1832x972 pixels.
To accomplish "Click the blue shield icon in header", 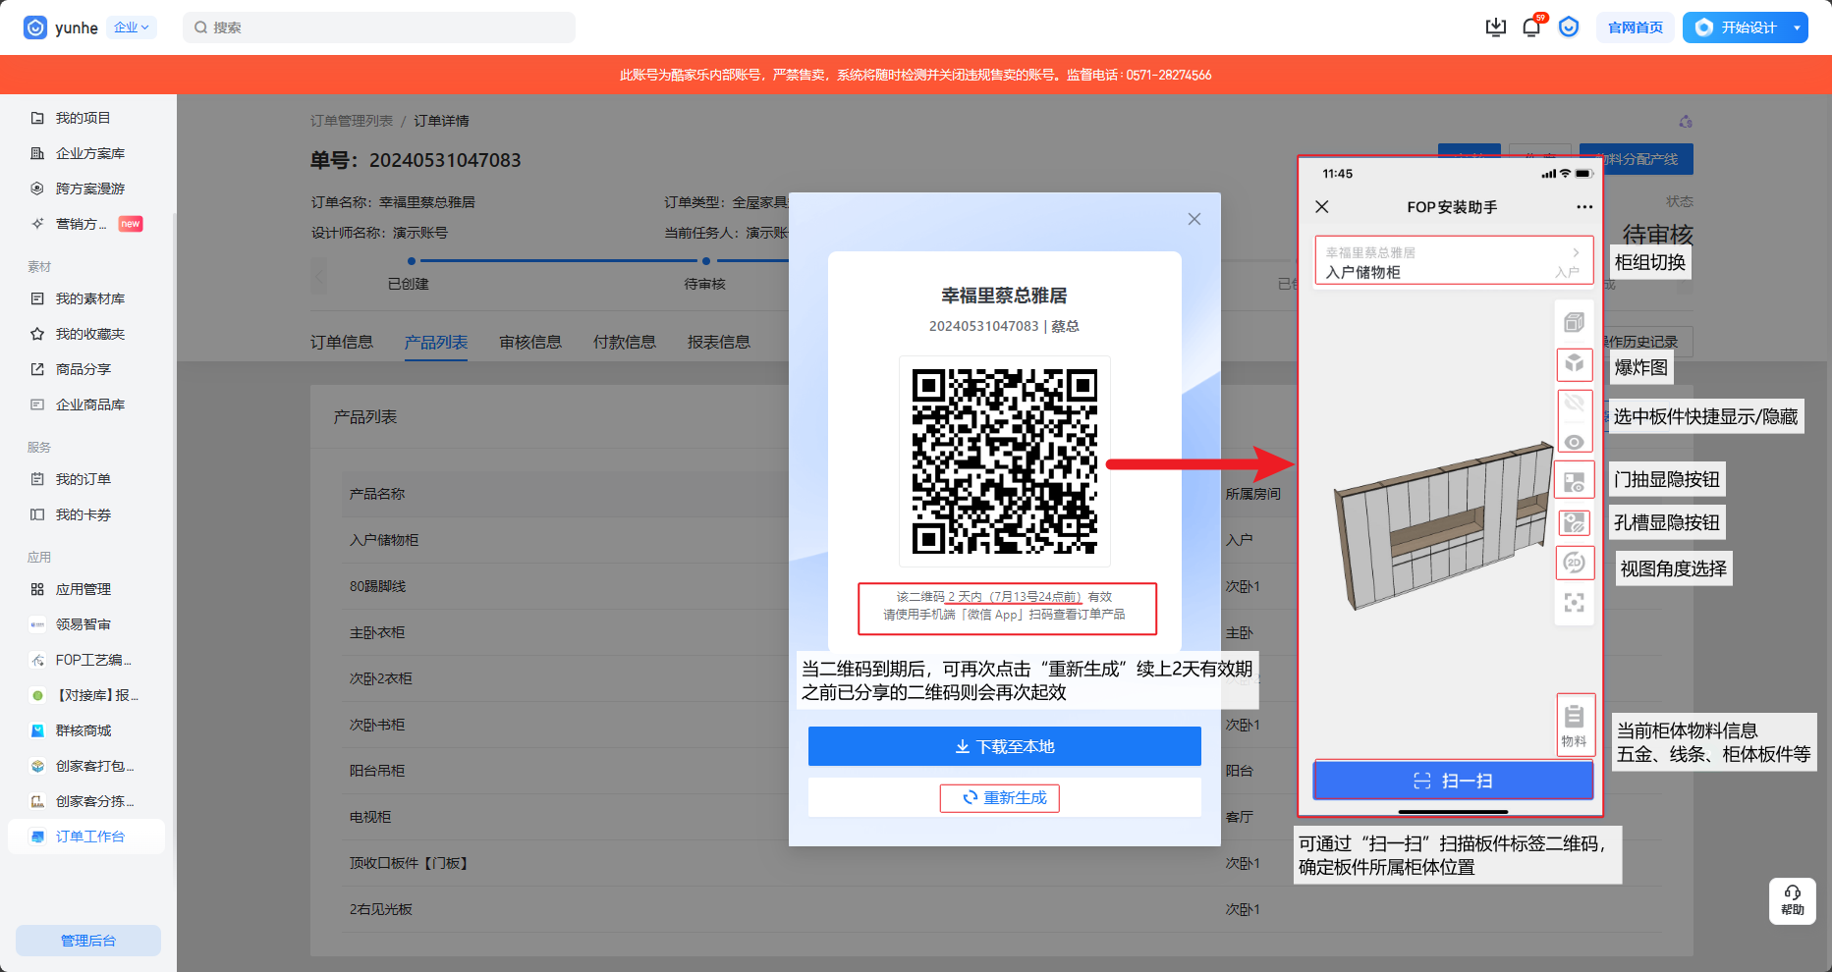I will click(1569, 27).
